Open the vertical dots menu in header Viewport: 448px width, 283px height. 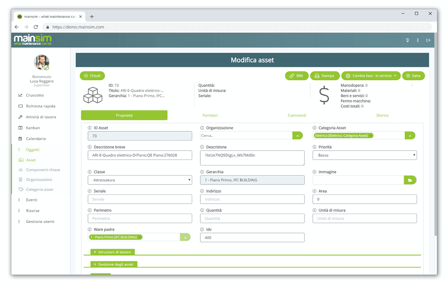[418, 40]
